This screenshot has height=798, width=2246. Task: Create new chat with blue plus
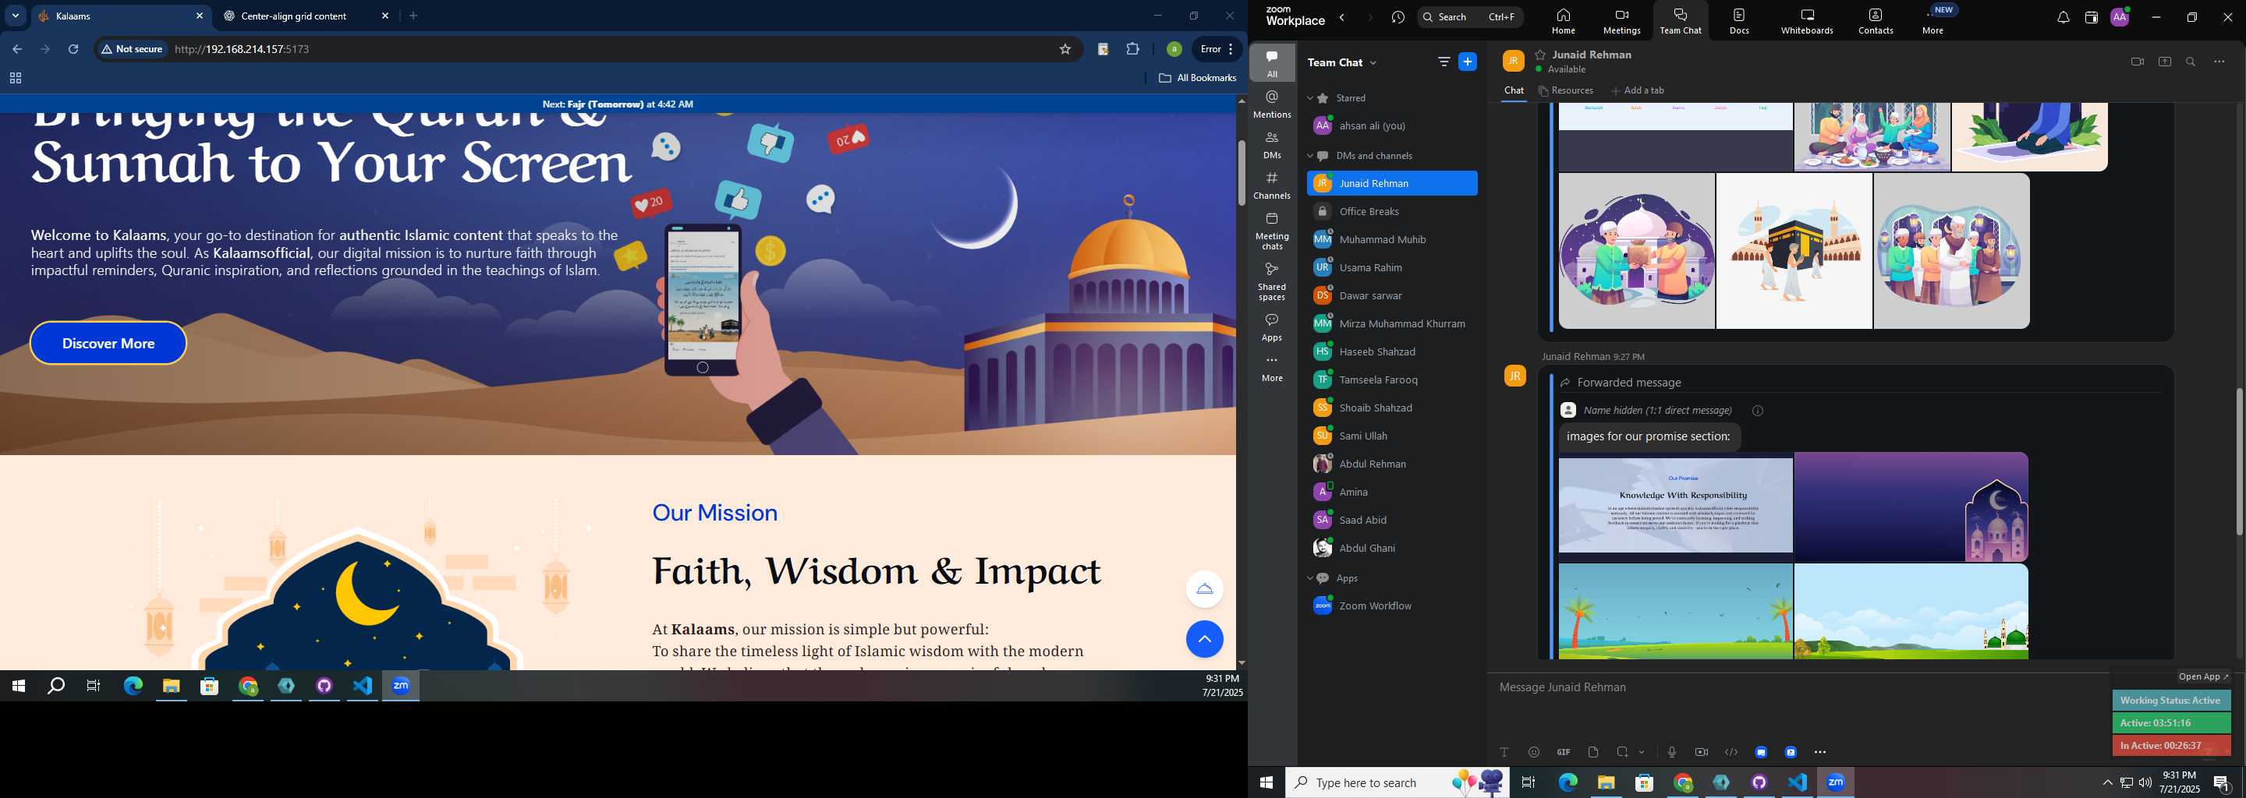(1468, 62)
